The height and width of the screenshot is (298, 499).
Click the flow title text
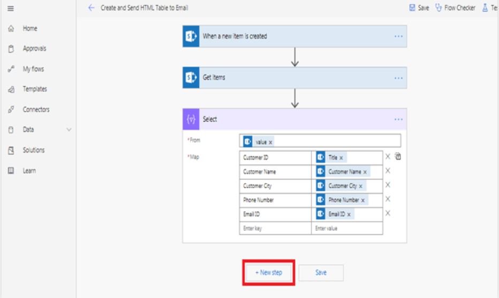click(x=144, y=8)
